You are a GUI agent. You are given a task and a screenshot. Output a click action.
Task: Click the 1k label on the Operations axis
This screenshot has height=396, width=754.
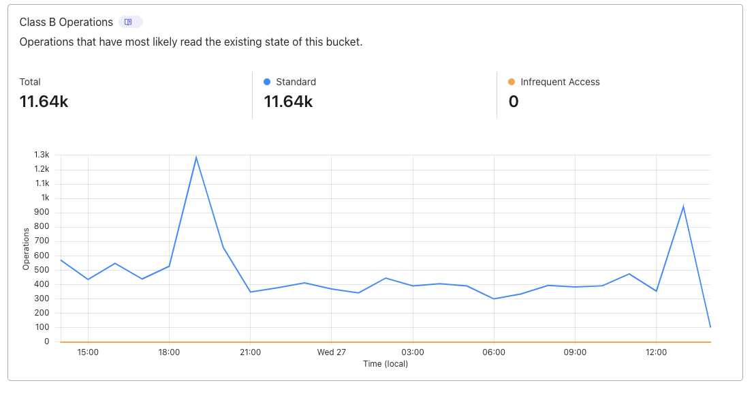click(45, 198)
